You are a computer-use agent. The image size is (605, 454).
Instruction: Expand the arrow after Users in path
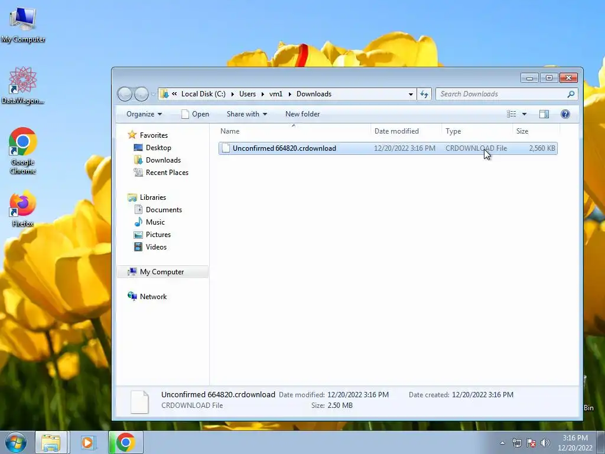[262, 94]
